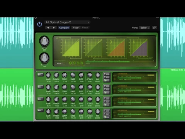The image size is (185, 139).
Task: Select compression curve graph 1
Action: [x=71, y=48]
